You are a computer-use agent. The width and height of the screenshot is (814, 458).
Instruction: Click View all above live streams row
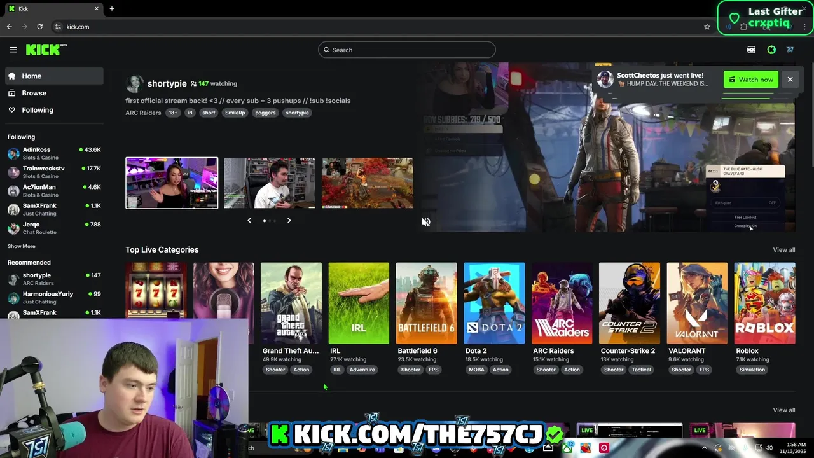point(784,410)
